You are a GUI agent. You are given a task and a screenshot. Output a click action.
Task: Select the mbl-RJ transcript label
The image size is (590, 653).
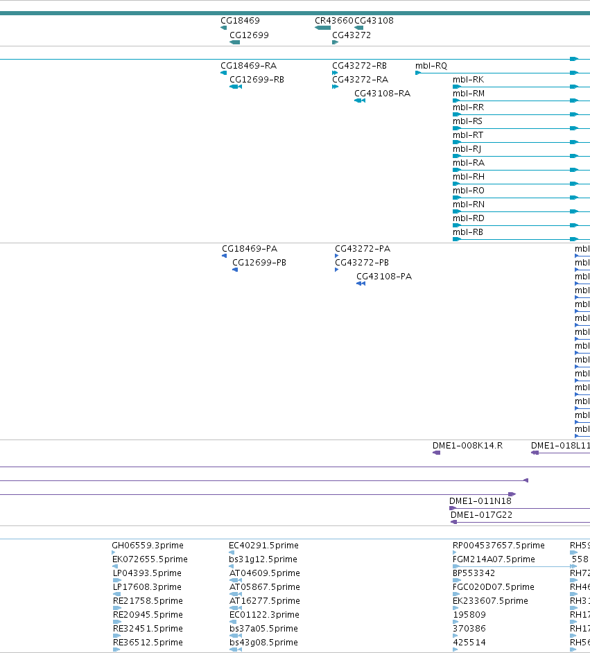pyautogui.click(x=467, y=148)
